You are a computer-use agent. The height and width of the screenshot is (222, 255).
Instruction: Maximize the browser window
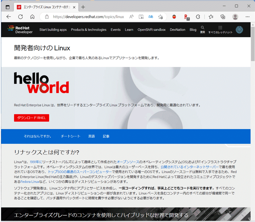point(237,6)
